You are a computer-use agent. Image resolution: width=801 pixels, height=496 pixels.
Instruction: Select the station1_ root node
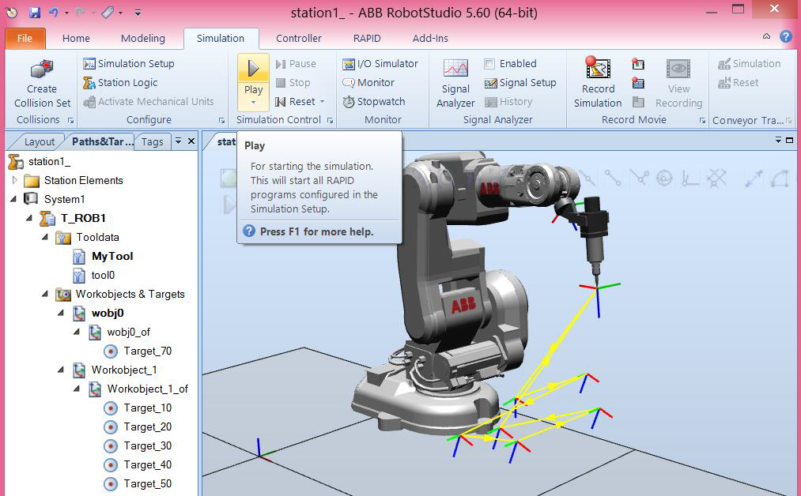(49, 161)
